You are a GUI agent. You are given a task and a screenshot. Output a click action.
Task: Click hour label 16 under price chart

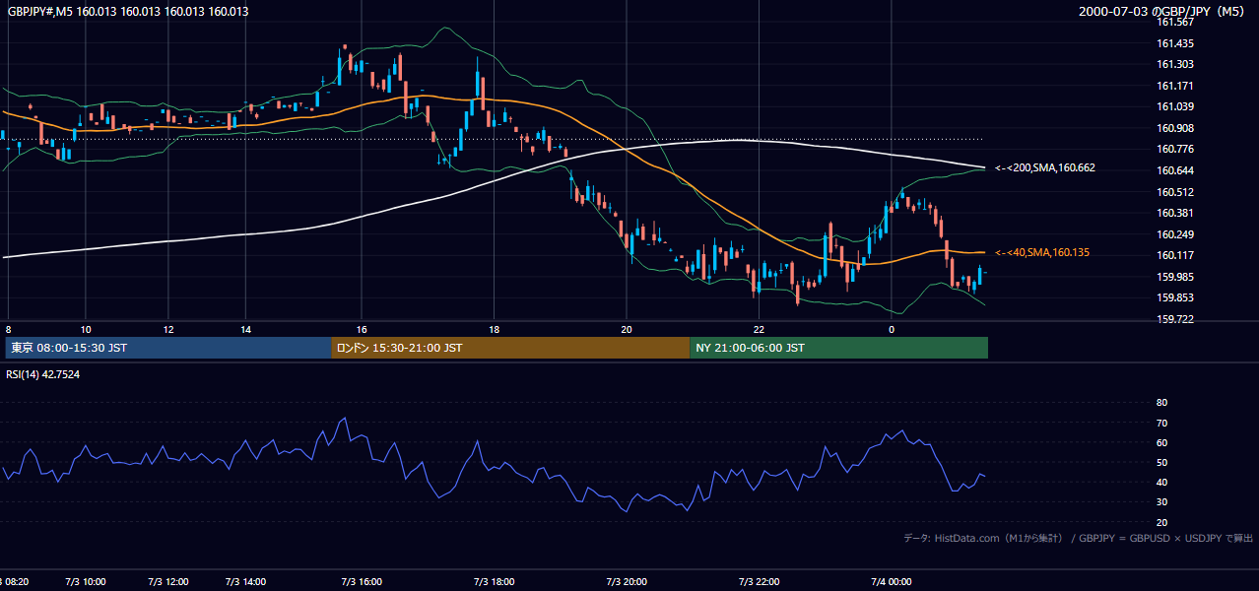(362, 330)
